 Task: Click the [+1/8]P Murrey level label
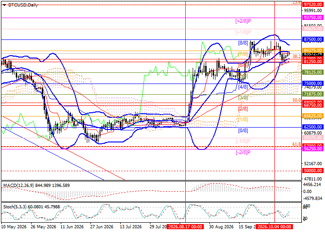click(x=243, y=32)
